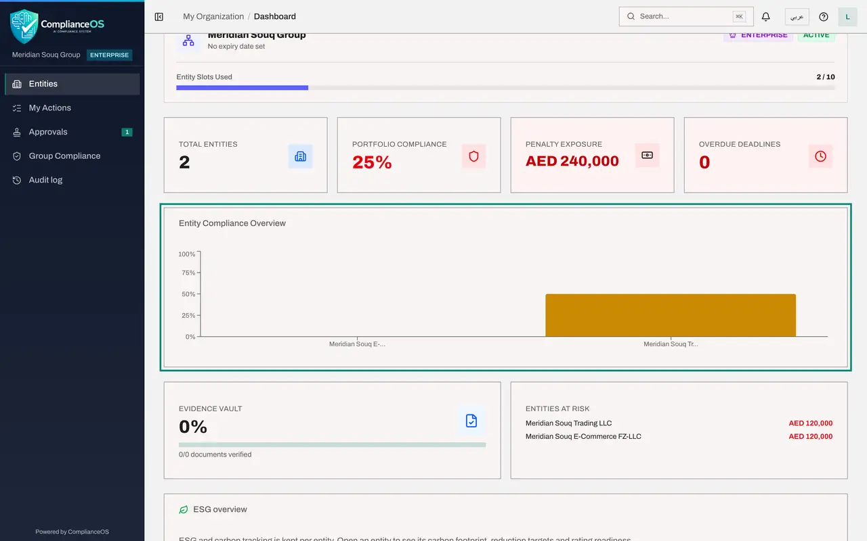Open My Actions in the sidebar
Viewport: 867px width, 541px height.
point(72,108)
